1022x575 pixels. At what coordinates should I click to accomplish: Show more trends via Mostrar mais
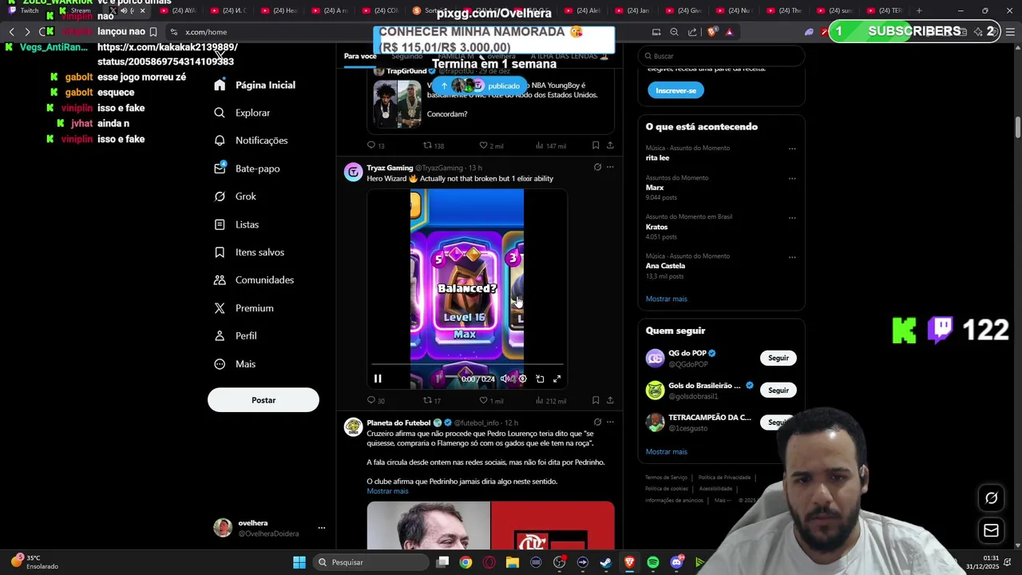(667, 299)
